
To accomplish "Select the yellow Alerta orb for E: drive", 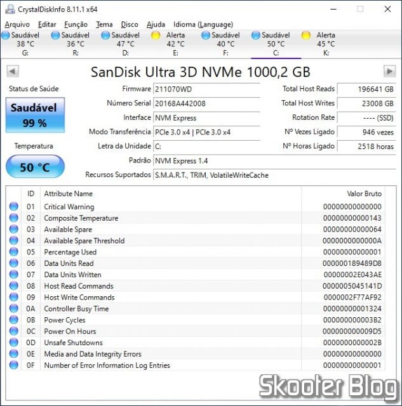I will coord(156,36).
